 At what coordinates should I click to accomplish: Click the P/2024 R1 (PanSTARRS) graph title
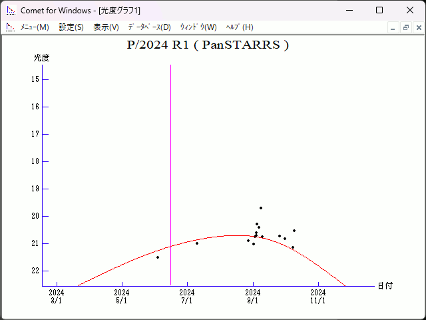(208, 45)
